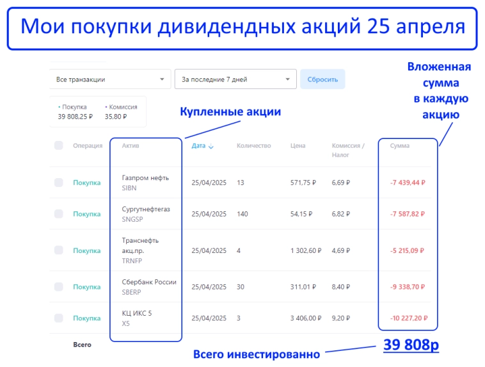This screenshot has height=367, width=485.
Task: Open the 'Все транзакции' filter dropdown
Action: click(110, 79)
